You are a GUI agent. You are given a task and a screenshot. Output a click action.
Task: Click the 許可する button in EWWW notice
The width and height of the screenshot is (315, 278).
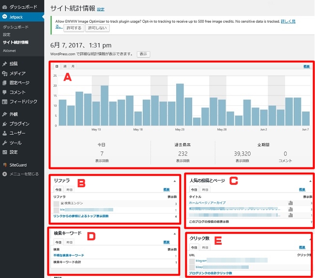(x=74, y=28)
